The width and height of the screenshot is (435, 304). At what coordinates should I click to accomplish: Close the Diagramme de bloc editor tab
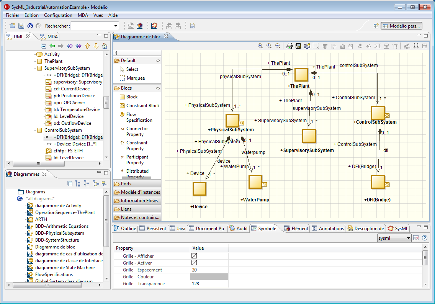click(x=166, y=36)
